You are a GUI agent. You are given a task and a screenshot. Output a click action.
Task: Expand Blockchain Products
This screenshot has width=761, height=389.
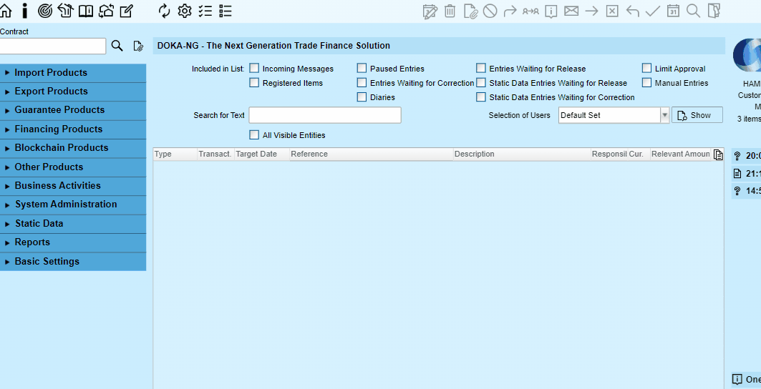[73, 148]
